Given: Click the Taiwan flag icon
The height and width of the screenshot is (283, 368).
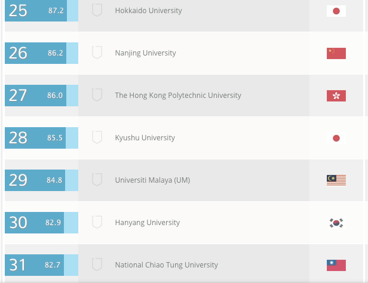Looking at the screenshot, I should [x=336, y=265].
